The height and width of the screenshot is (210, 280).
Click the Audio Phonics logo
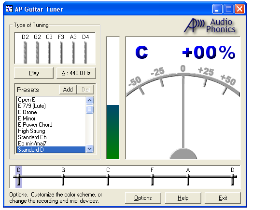coord(210,26)
